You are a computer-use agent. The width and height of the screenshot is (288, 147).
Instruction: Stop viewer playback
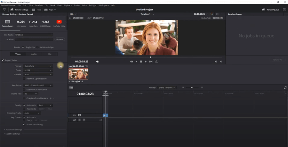click(x=141, y=62)
